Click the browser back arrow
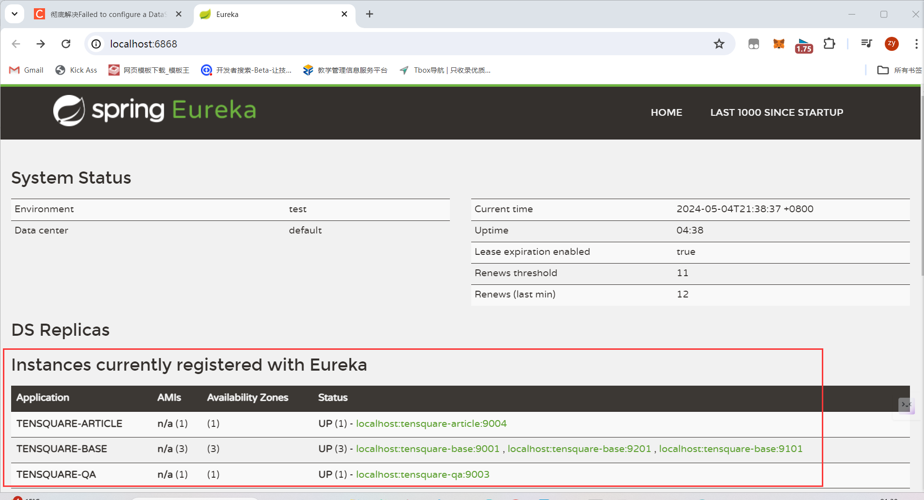Viewport: 924px width, 500px height. [x=16, y=44]
